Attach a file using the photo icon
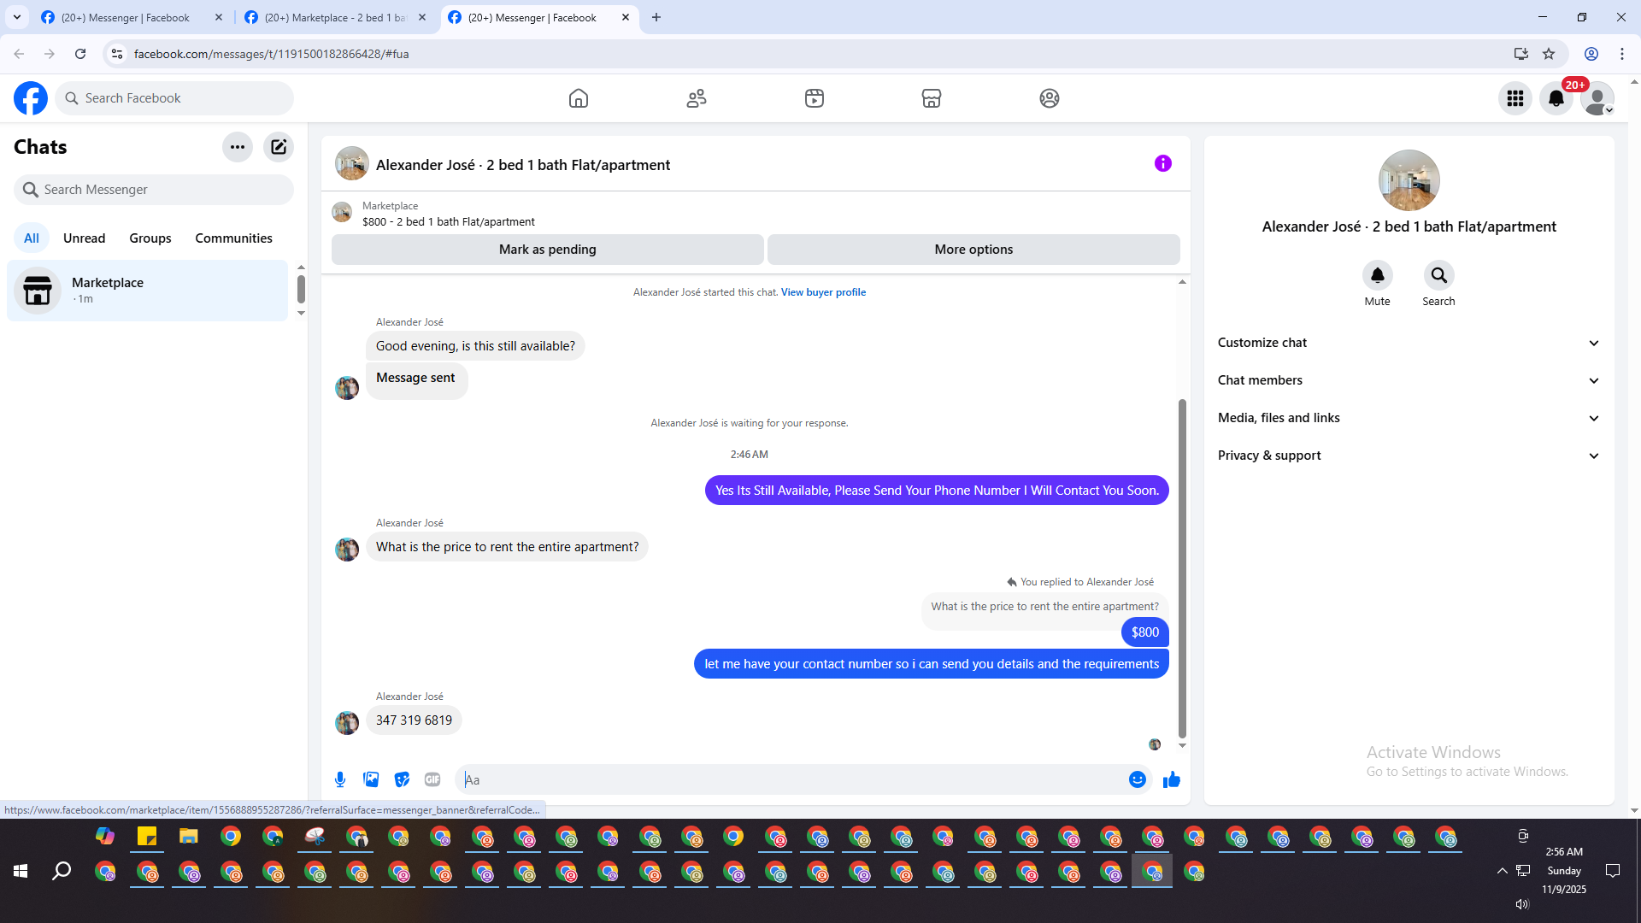This screenshot has height=923, width=1641. click(x=371, y=779)
